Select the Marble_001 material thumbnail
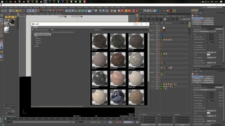The height and width of the screenshot is (126, 225). [x=136, y=60]
